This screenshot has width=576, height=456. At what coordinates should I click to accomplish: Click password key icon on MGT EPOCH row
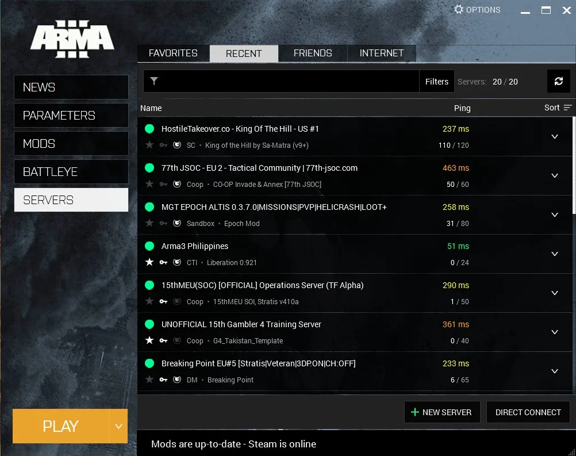coord(163,224)
